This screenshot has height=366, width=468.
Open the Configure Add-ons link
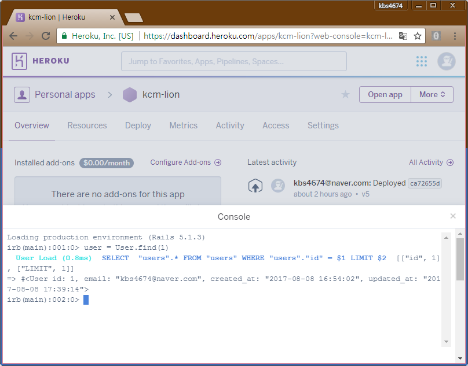pos(186,162)
